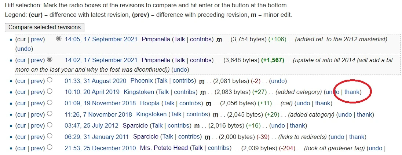Open Phoenix user page link

(x=142, y=81)
